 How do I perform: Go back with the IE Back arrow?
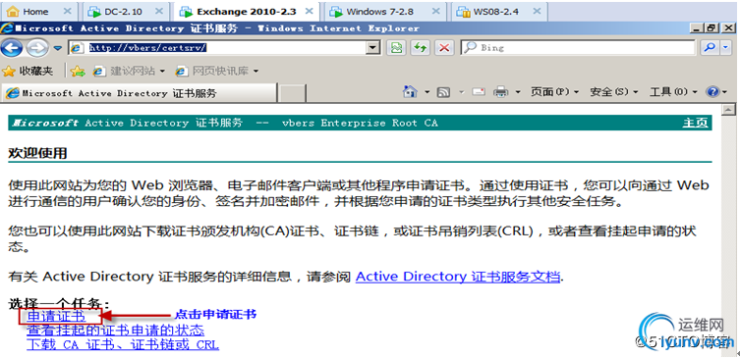coord(11,47)
